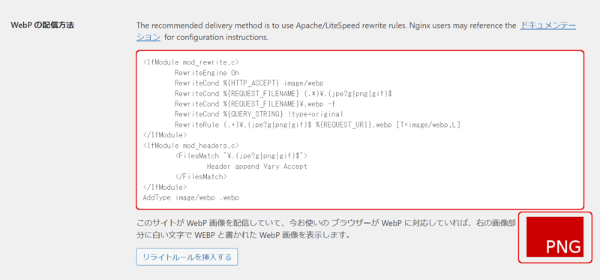Image resolution: width=600 pixels, height=280 pixels.
Task: Click the RewriteCond QUERY_STRING !type=original line
Action: [x=259, y=114]
